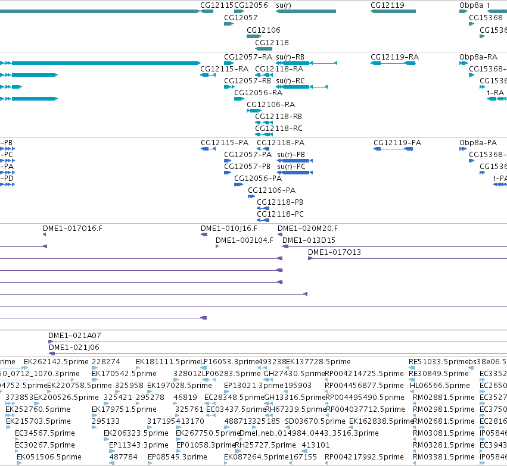
Task: Open EST EP11343.3prime label
Action: pyautogui.click(x=139, y=446)
